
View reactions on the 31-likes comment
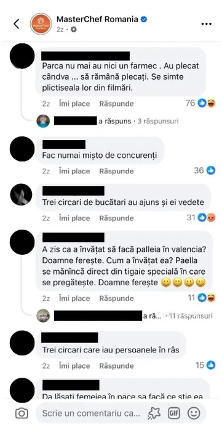(201, 218)
